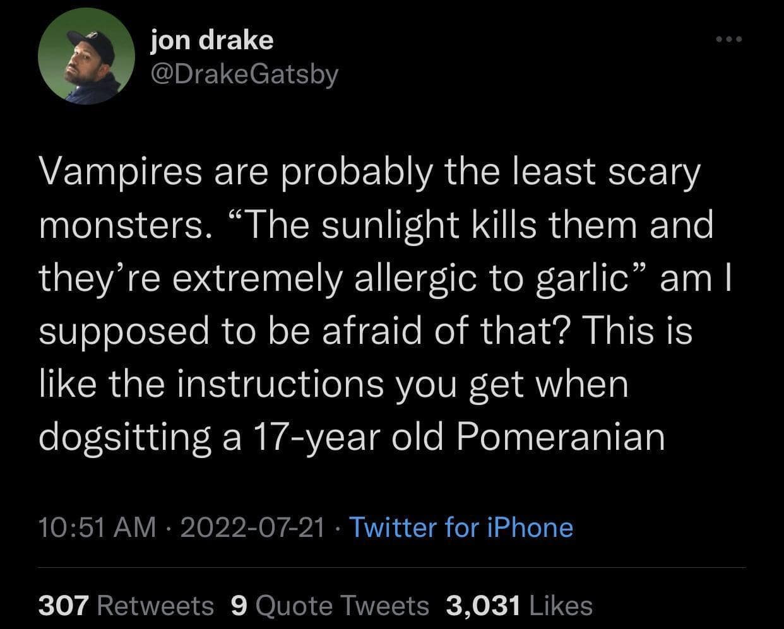Show who gave the 3,031 Likes
The image size is (784, 629).
tap(519, 605)
